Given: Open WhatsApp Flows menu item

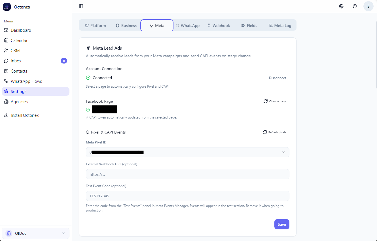Looking at the screenshot, I should point(35,81).
